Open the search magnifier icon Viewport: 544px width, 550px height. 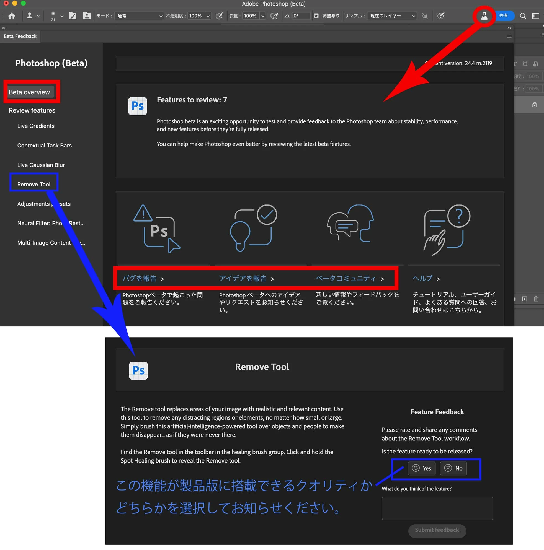[x=523, y=16]
